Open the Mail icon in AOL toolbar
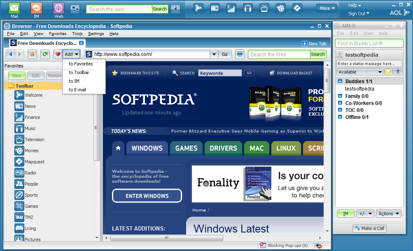413x251 pixels. [14, 8]
